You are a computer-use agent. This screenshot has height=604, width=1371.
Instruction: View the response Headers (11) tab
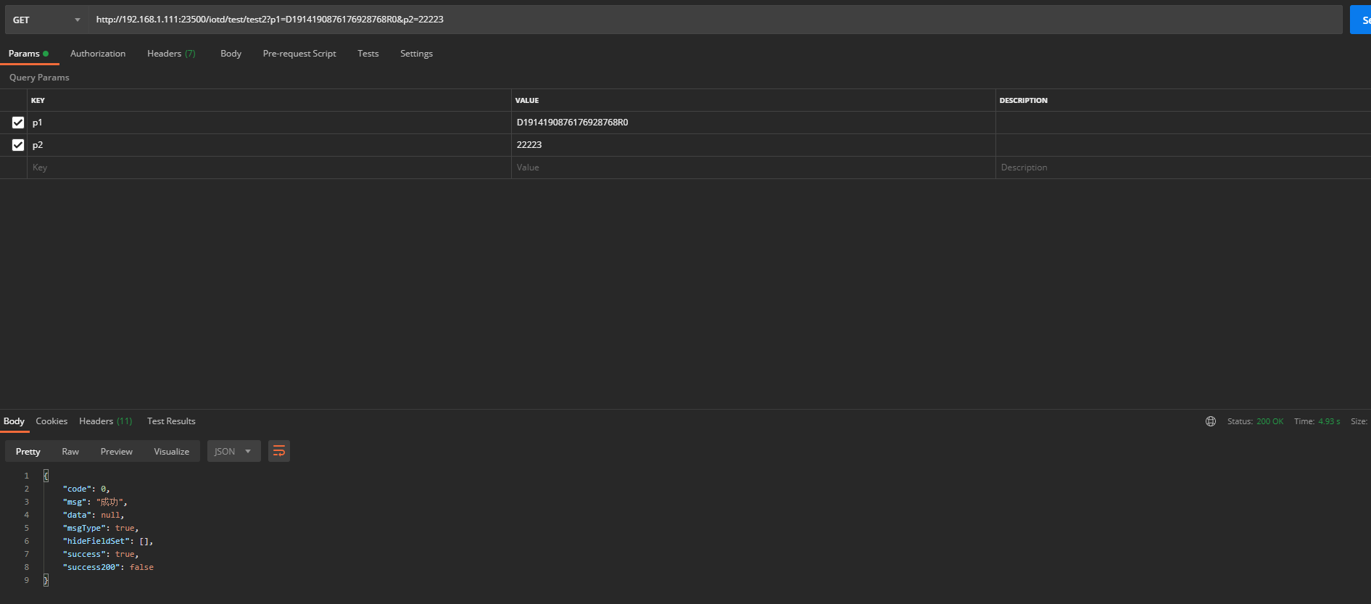(105, 421)
